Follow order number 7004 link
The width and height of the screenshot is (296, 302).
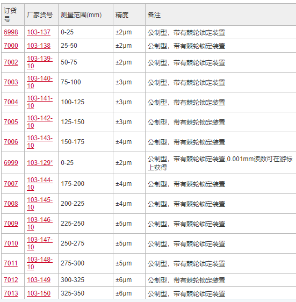11,102
